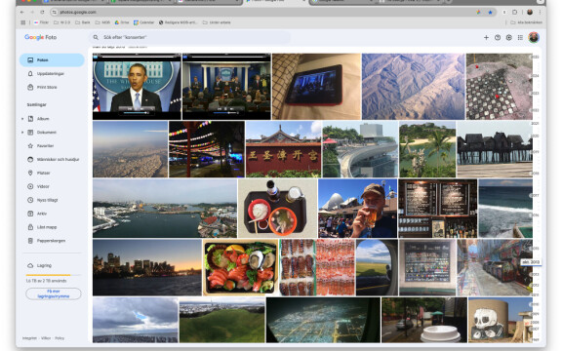Open aerial mountains photo
The height and width of the screenshot is (351, 562).
(414, 87)
